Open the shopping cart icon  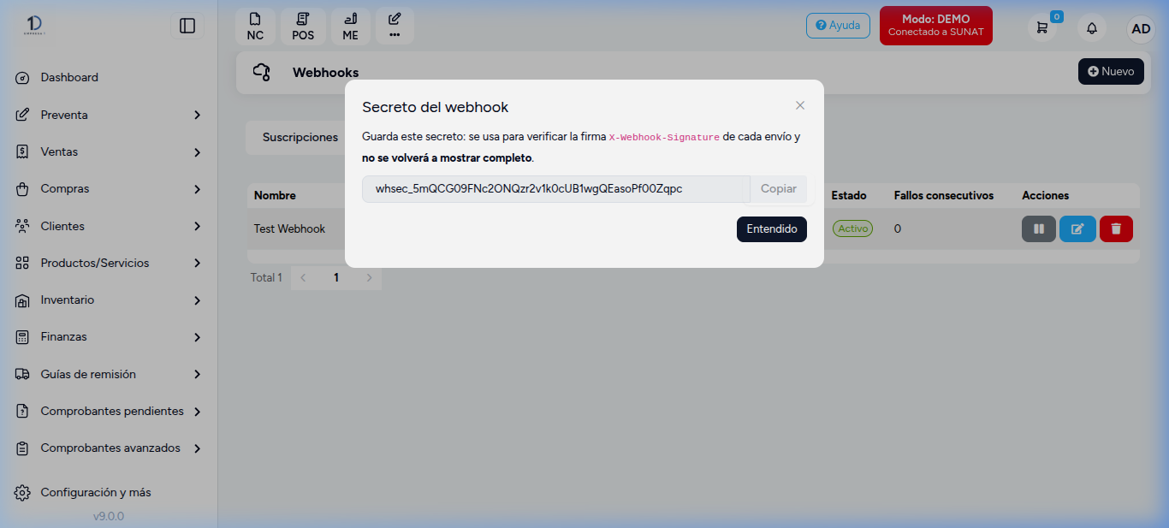(1041, 27)
